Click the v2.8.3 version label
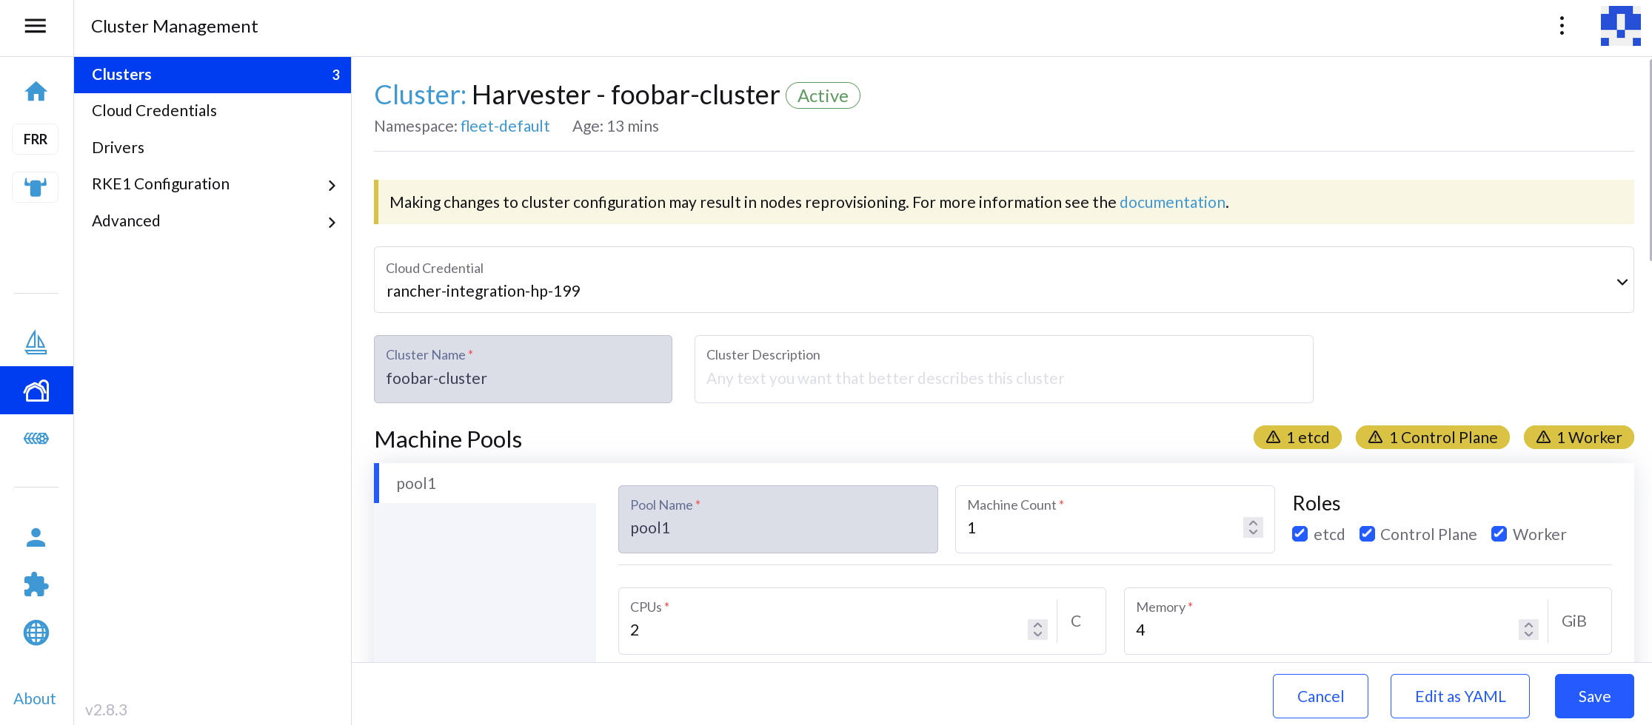 tap(106, 710)
